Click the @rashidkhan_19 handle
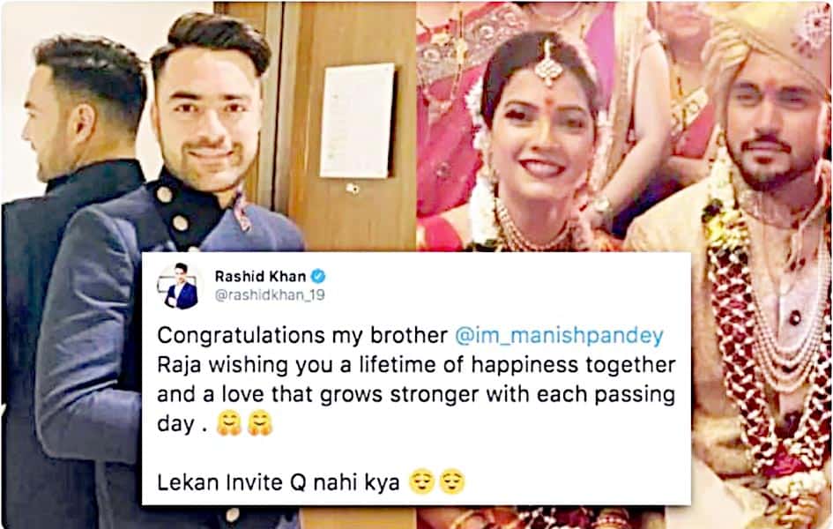This screenshot has width=833, height=529. point(270,295)
